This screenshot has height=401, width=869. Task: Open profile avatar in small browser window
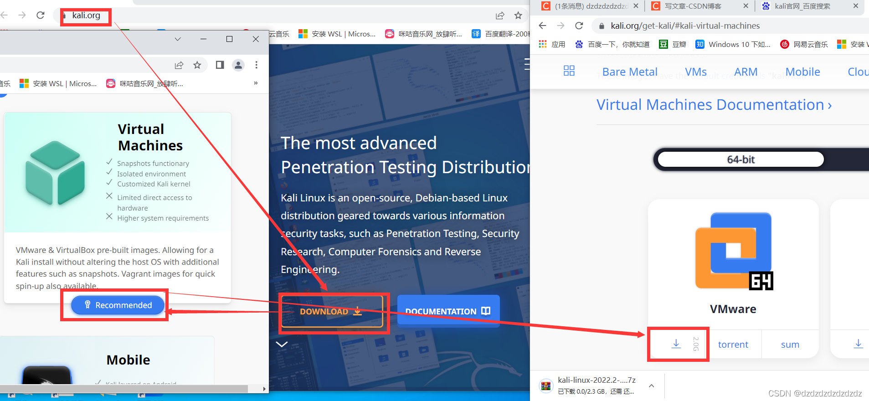point(238,65)
